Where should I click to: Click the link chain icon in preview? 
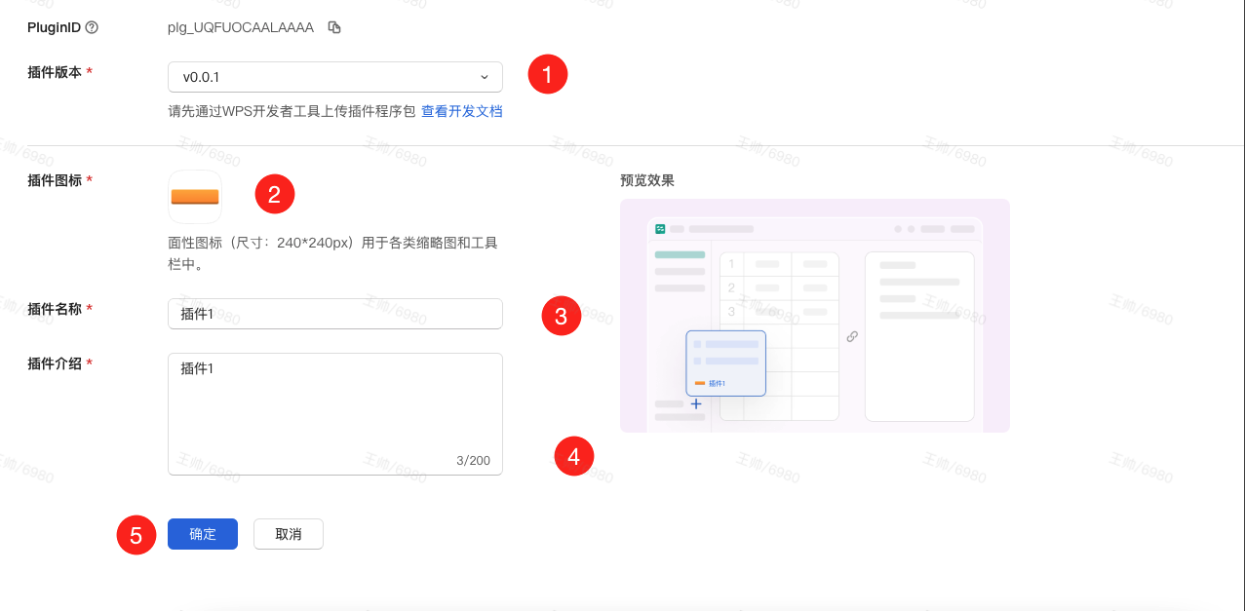[x=852, y=336]
